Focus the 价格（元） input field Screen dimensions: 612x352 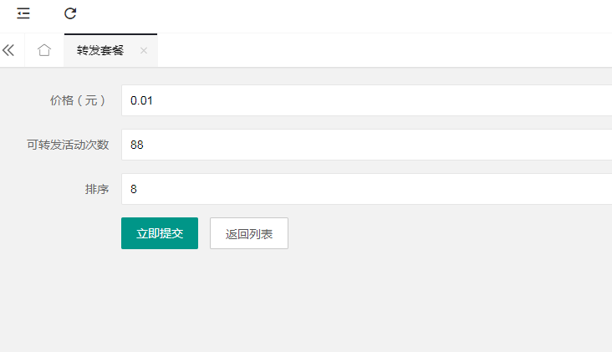pos(366,100)
